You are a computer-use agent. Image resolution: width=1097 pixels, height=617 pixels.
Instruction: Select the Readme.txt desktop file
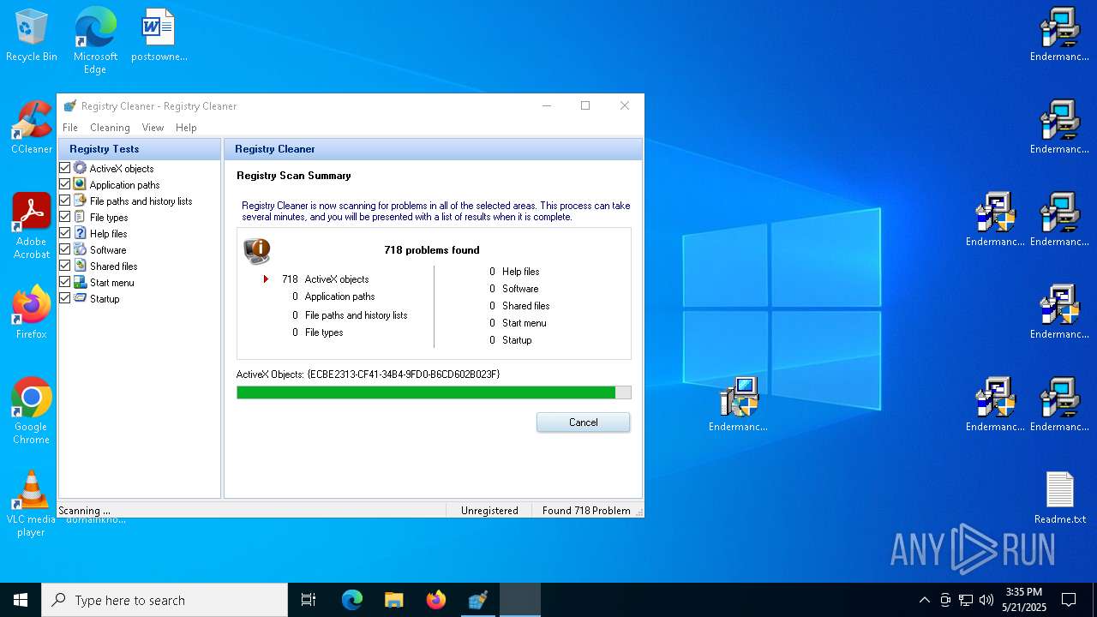coord(1060,498)
